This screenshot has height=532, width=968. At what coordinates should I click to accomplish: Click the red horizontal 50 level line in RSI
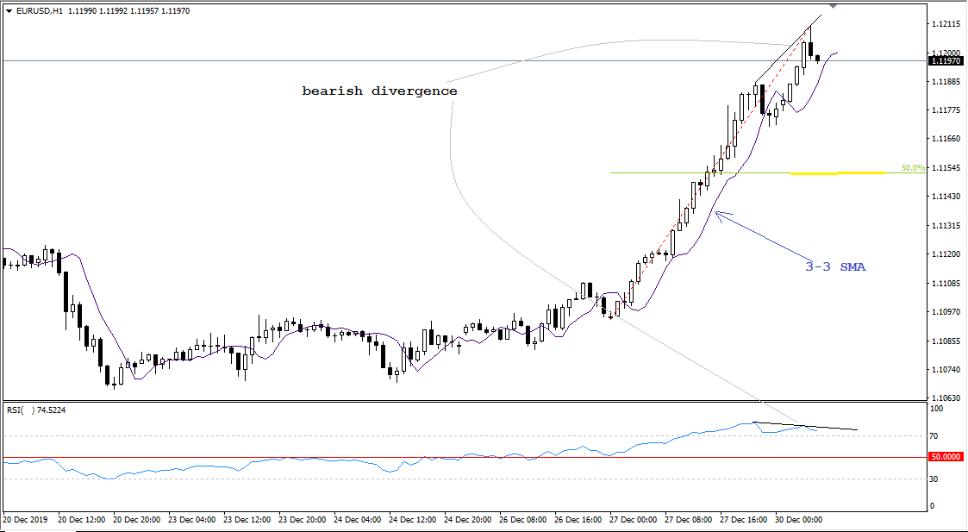465,458
